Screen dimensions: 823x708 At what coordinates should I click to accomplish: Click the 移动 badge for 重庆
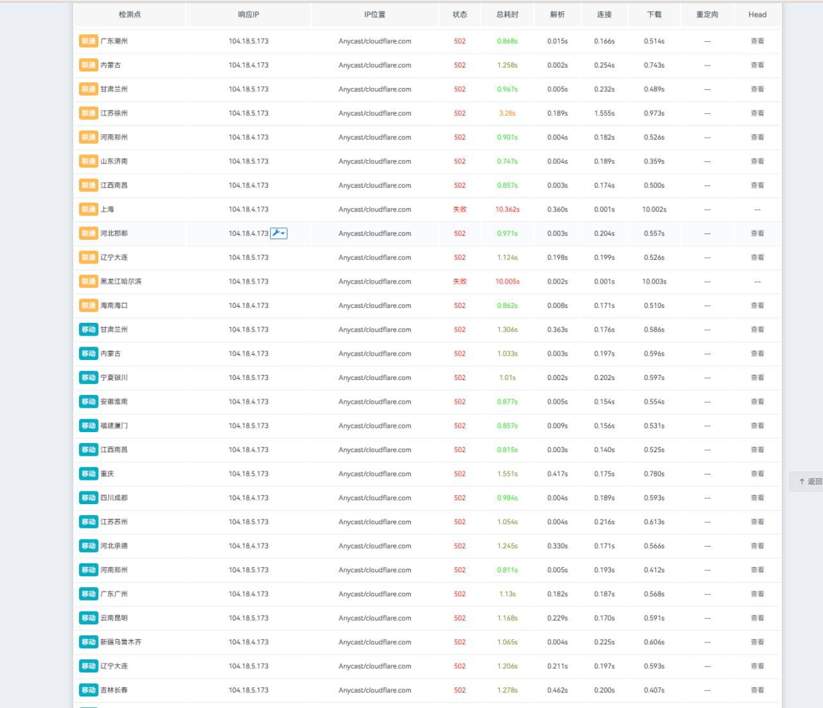click(x=88, y=474)
